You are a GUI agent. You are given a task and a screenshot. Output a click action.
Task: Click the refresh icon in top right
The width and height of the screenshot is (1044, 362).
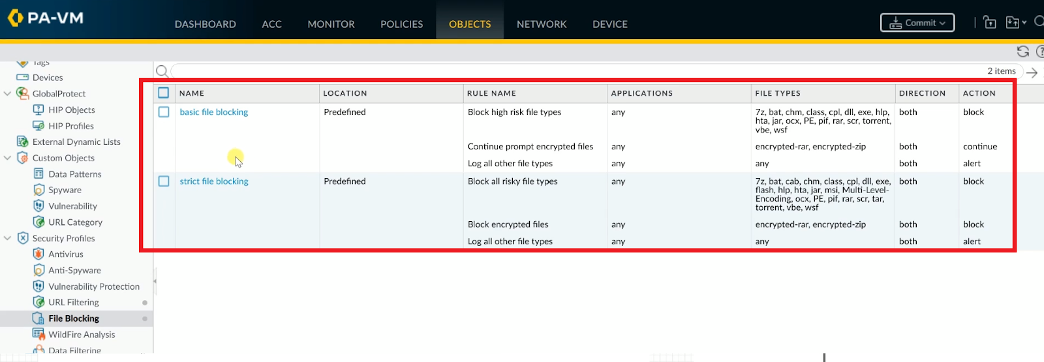click(x=1023, y=52)
